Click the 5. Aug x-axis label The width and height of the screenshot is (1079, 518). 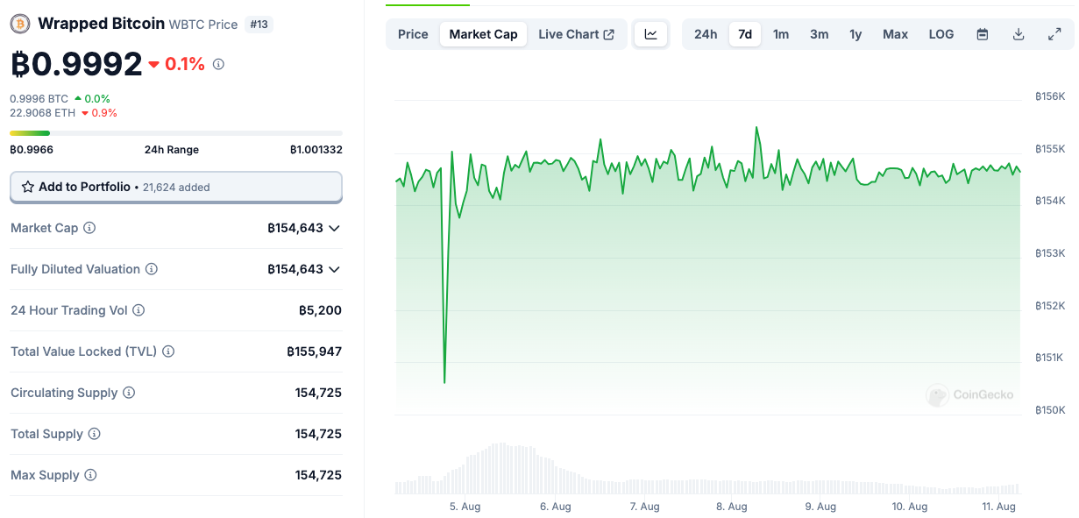tap(465, 507)
